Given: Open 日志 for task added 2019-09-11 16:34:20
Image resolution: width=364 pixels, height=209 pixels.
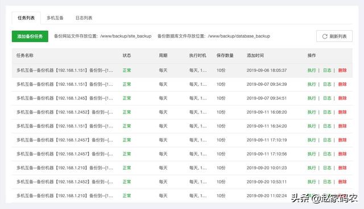Looking at the screenshot, I should pos(327,126).
